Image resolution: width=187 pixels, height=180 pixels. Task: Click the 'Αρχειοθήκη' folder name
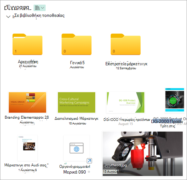pos(28,62)
